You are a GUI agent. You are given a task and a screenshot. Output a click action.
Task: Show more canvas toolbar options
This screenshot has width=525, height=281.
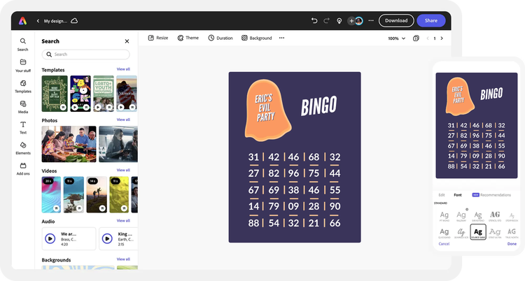(281, 38)
